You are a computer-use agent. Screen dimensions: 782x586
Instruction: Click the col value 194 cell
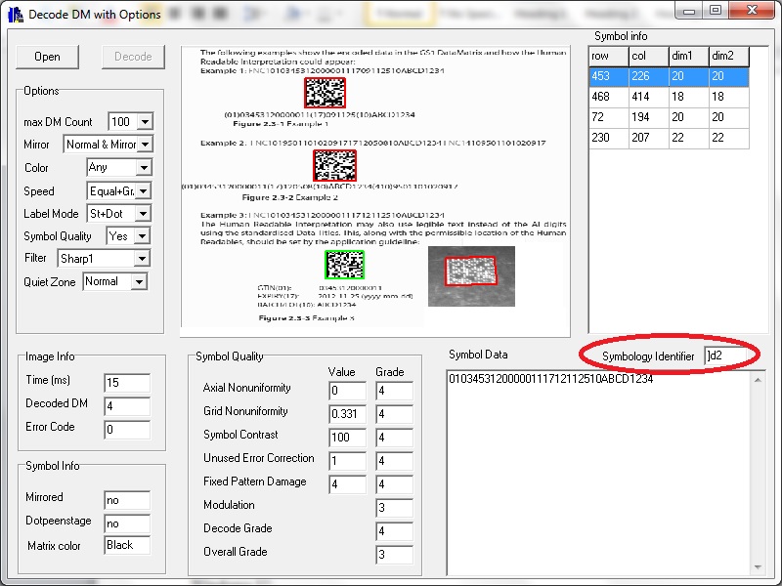(648, 117)
